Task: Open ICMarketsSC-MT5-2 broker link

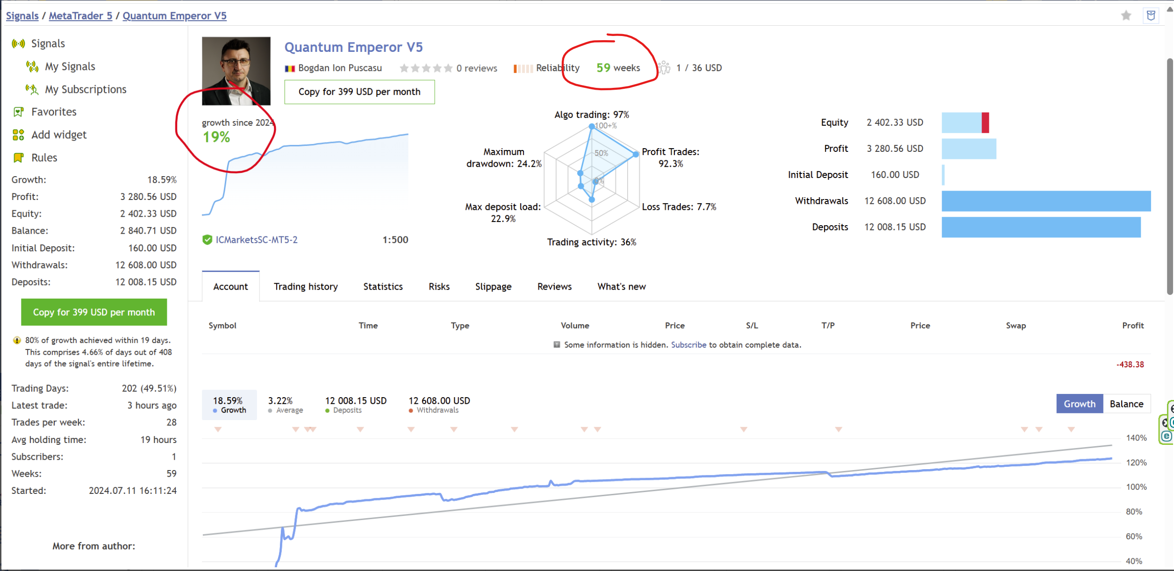Action: click(257, 240)
